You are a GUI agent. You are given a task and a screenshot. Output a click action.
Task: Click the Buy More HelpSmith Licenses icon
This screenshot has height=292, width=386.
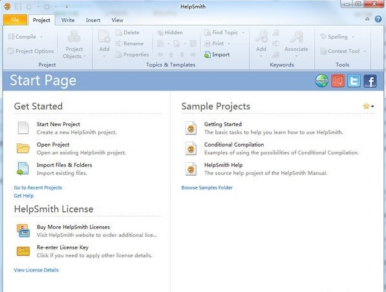(x=23, y=231)
